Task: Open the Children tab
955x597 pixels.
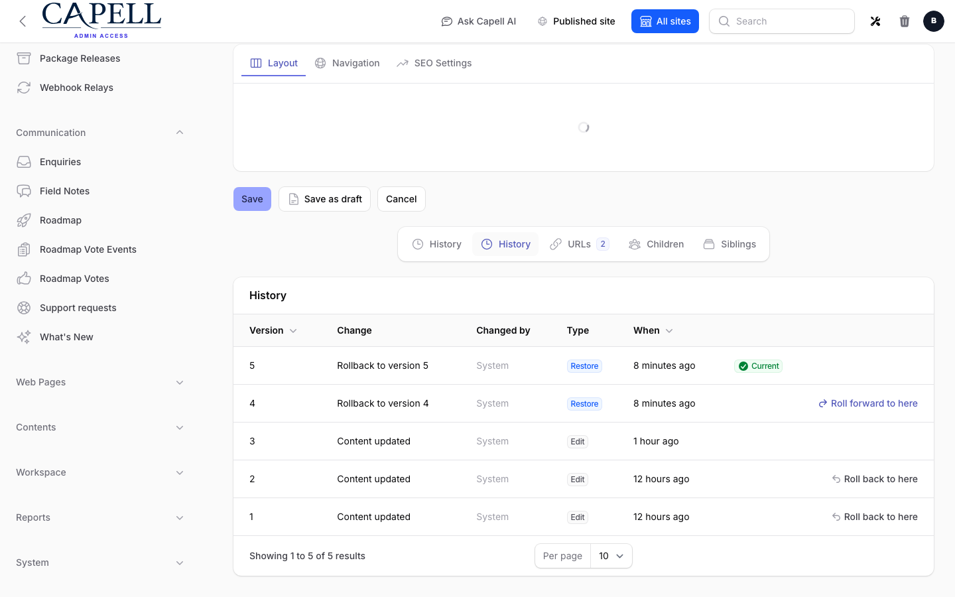Action: coord(656,244)
